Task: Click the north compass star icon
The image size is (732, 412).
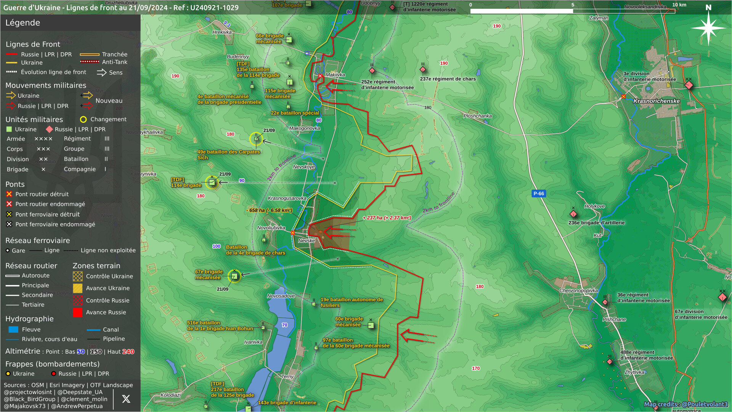Action: pyautogui.click(x=708, y=28)
